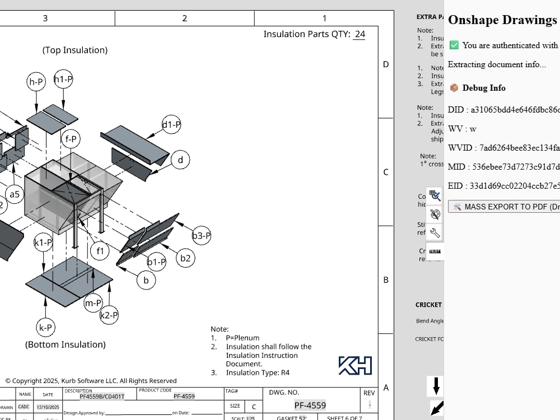This screenshot has height=420, width=560.
Task: Select the f-P balloon callout
Action: [x=71, y=139]
